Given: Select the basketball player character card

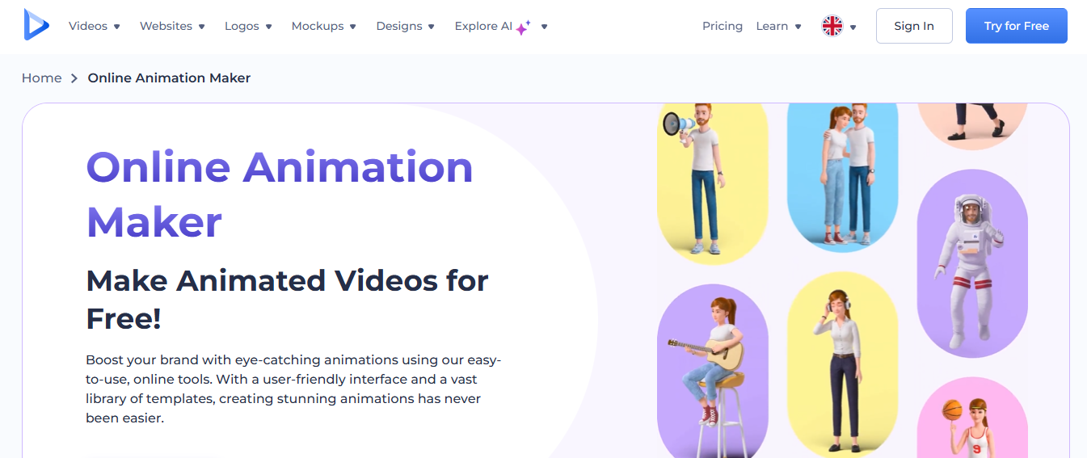Looking at the screenshot, I should (x=972, y=417).
